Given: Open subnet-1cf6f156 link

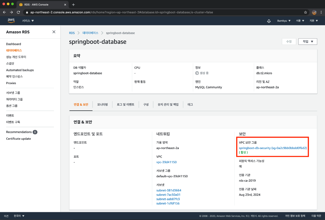Looking at the screenshot, I should (168, 203).
